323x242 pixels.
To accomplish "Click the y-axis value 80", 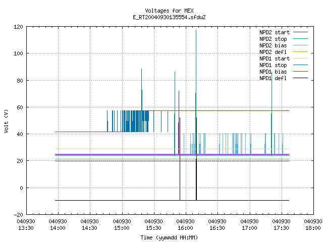I will click(20, 81).
